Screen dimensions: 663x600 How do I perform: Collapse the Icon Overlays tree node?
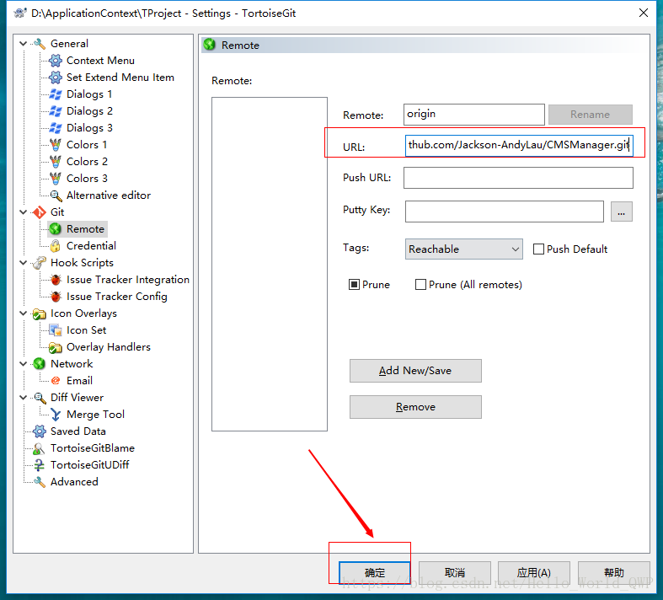tap(24, 313)
